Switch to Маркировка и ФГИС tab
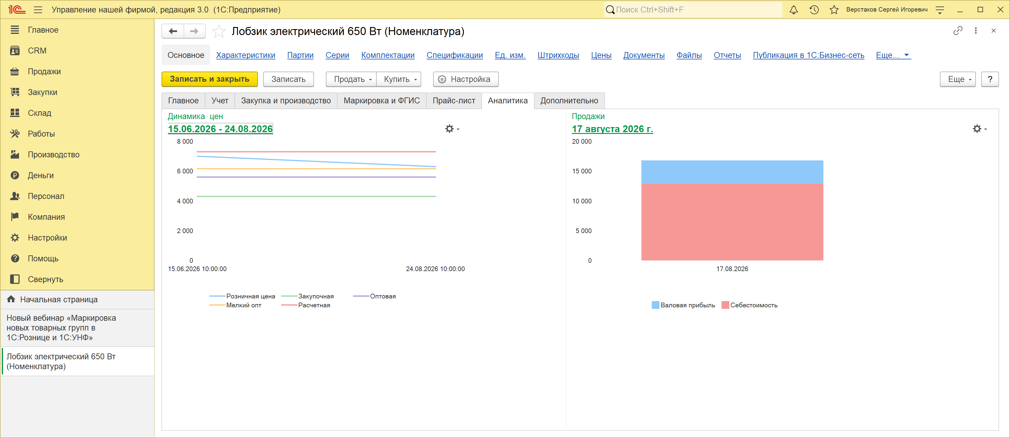The height and width of the screenshot is (438, 1010). [x=381, y=101]
